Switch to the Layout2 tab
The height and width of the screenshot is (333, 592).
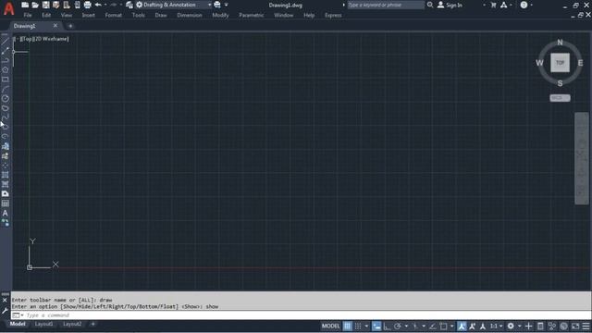point(72,324)
